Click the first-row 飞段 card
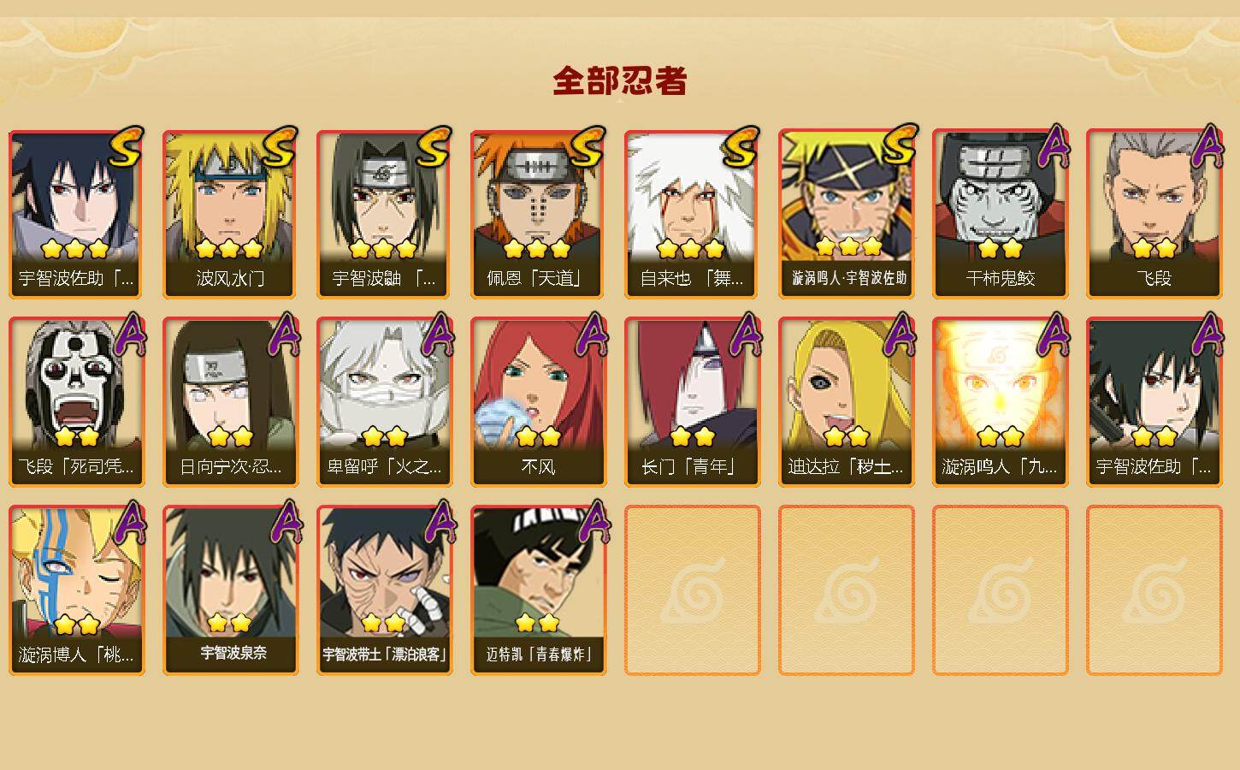The height and width of the screenshot is (770, 1240). pos(1154,214)
